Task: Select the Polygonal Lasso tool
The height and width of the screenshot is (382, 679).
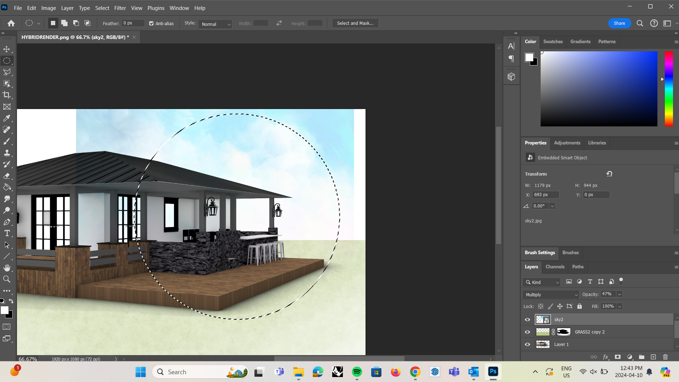Action: [x=7, y=72]
